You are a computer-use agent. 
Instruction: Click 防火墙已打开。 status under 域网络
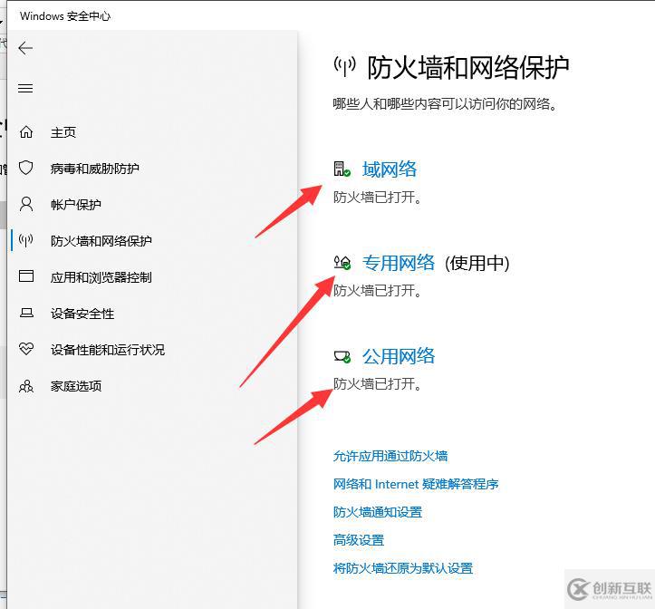point(377,197)
